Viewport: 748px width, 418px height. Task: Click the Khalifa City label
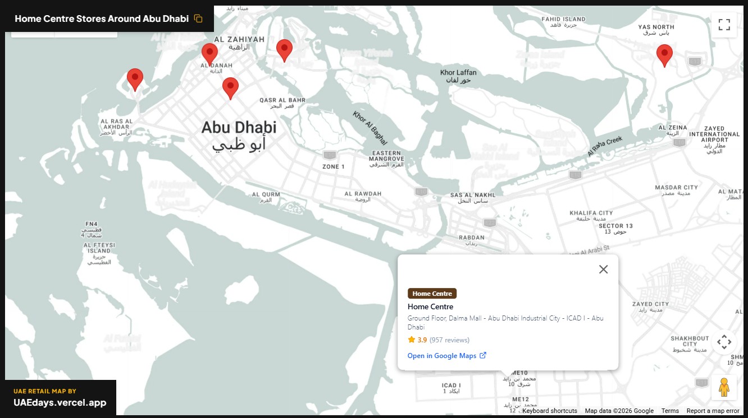click(x=591, y=216)
